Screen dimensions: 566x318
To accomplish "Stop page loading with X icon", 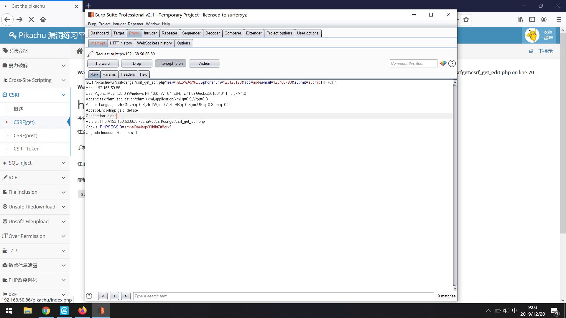I will [x=31, y=19].
